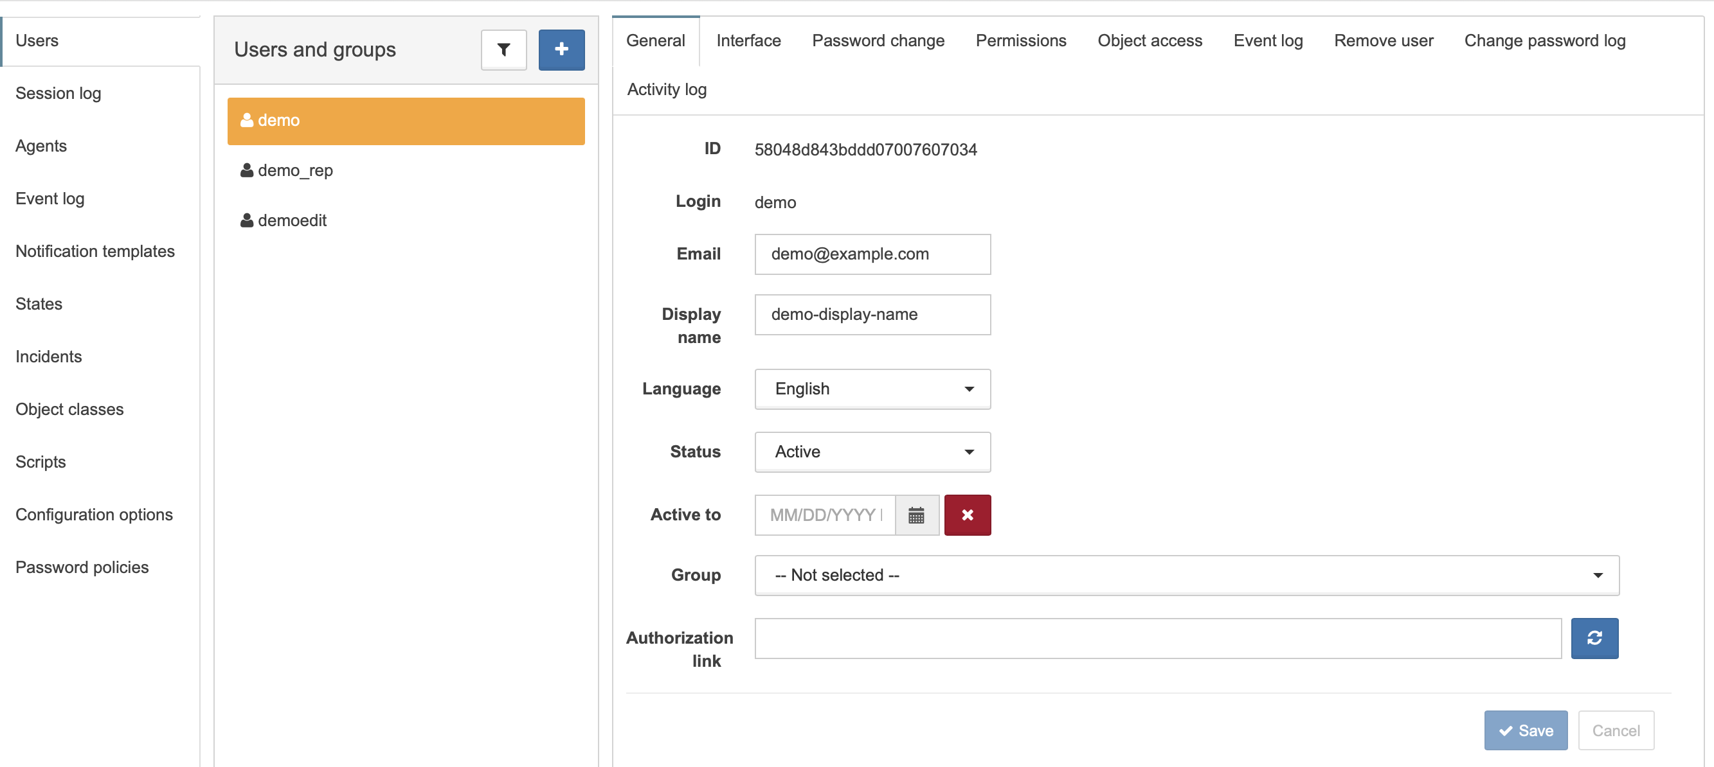Open the Status dropdown set to Active
This screenshot has width=1714, height=767.
pos(872,452)
